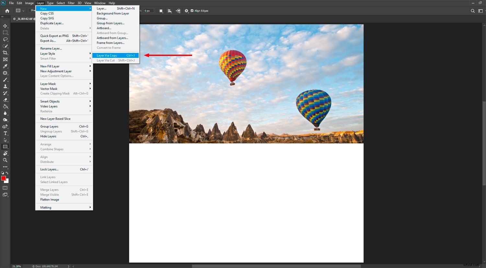This screenshot has width=486, height=268.
Task: Click the search icon in the options bar
Action: (x=473, y=10)
